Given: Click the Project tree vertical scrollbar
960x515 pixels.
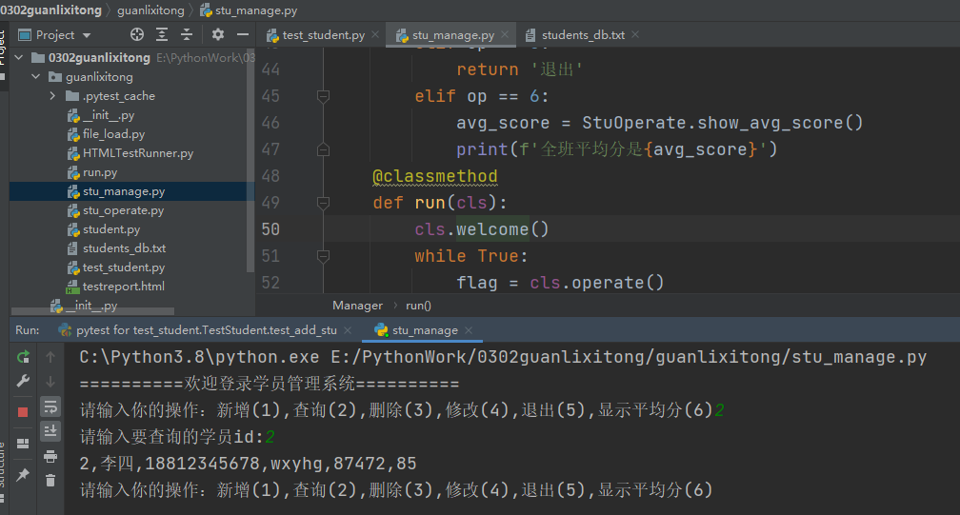Looking at the screenshot, I should click(x=250, y=160).
